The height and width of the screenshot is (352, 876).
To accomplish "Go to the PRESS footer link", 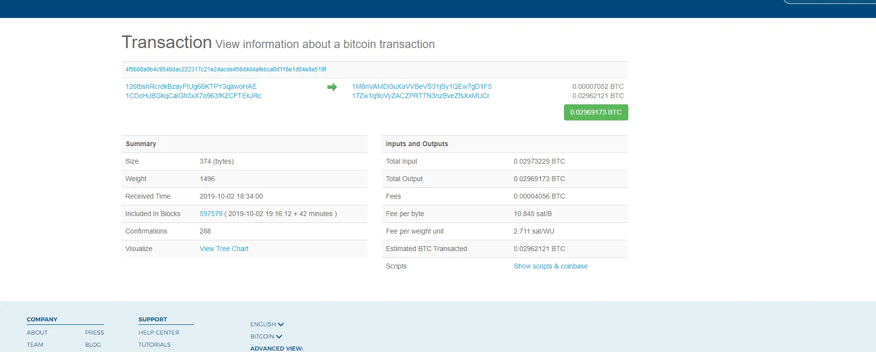I will pyautogui.click(x=94, y=333).
